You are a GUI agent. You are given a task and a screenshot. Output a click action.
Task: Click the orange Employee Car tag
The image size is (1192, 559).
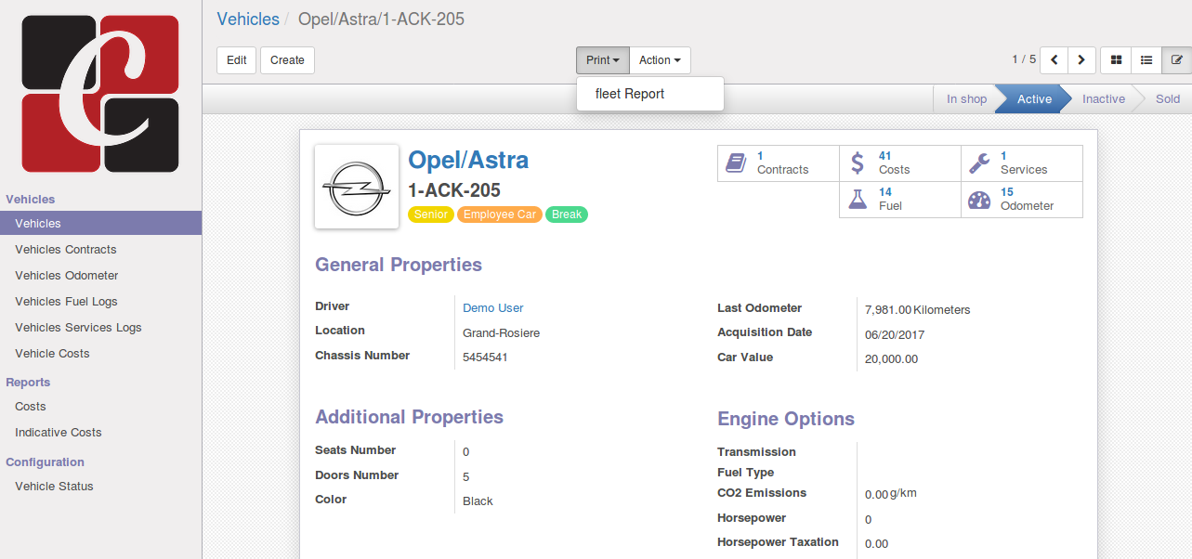pos(500,214)
